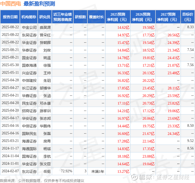The width and height of the screenshot is (195, 183).
Task: Select the 东北证券 institution cell
Action: tap(29, 171)
